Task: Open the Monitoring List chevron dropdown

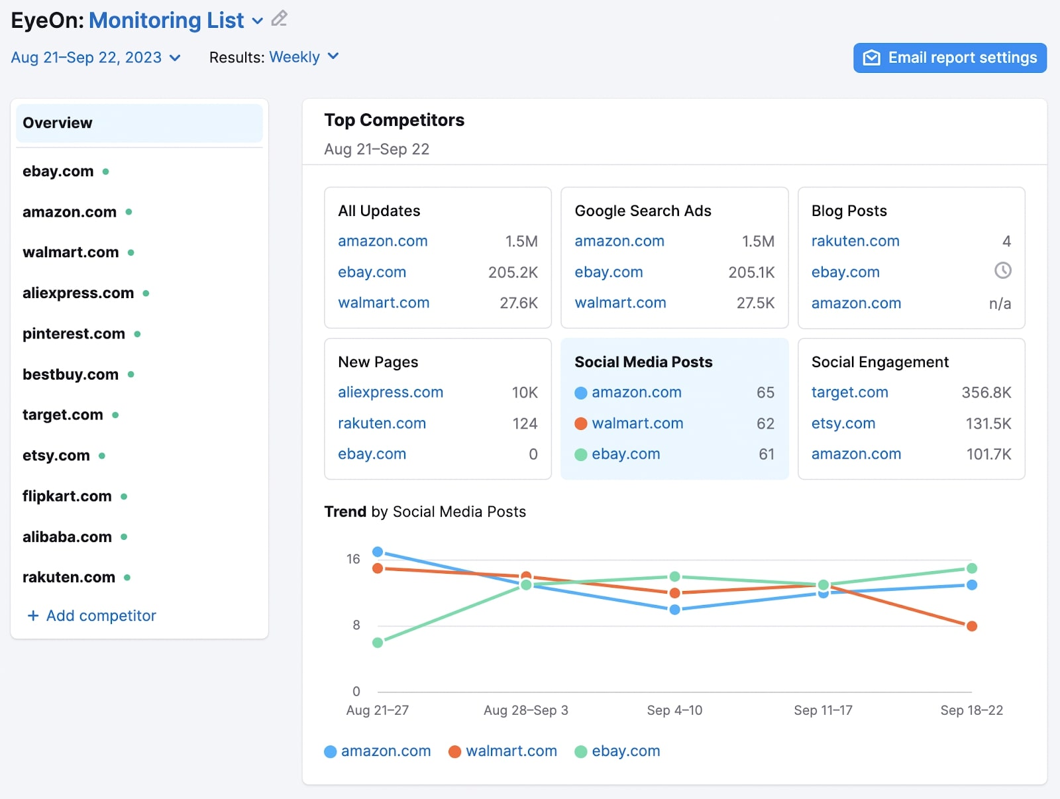Action: [257, 21]
